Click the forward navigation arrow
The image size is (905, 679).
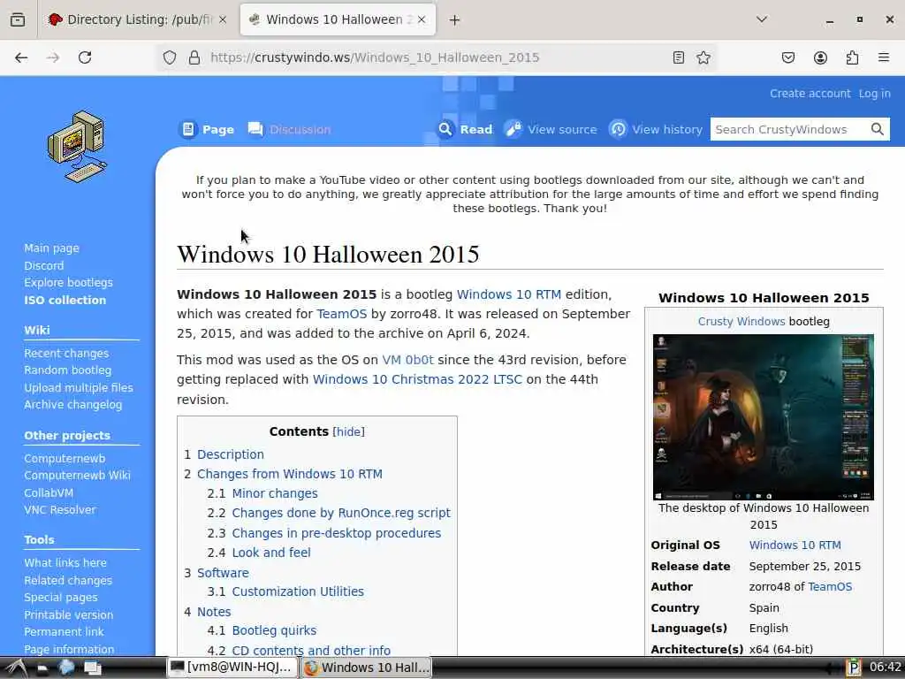tap(53, 57)
